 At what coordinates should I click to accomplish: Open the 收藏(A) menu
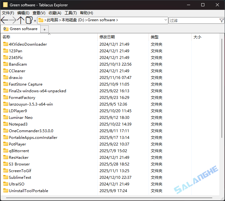55,13
